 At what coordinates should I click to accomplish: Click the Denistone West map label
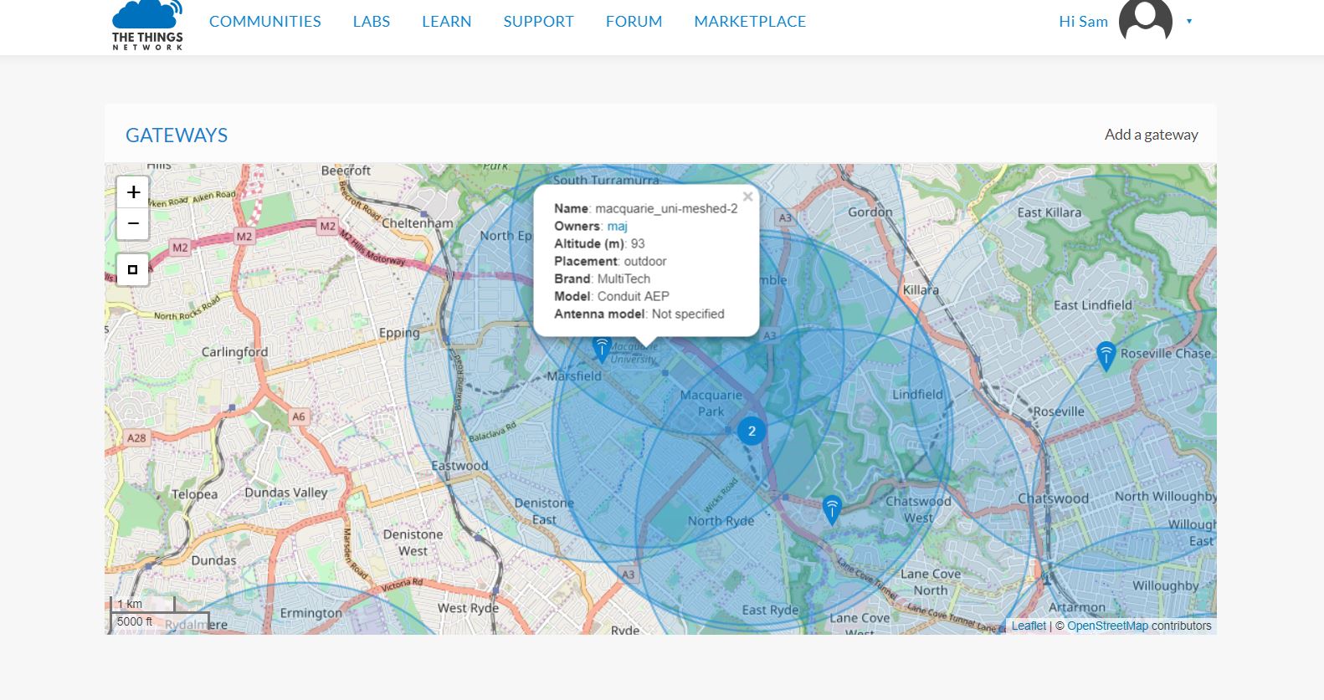tap(413, 543)
